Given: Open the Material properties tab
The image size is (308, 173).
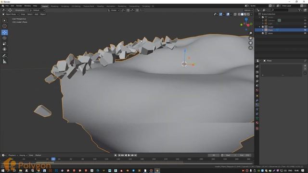Looking at the screenshot, I should 257,123.
